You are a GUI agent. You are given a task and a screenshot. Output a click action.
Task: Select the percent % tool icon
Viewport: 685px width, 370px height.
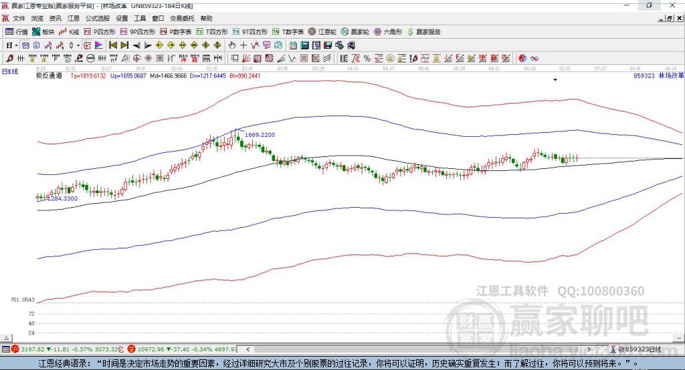[x=367, y=58]
